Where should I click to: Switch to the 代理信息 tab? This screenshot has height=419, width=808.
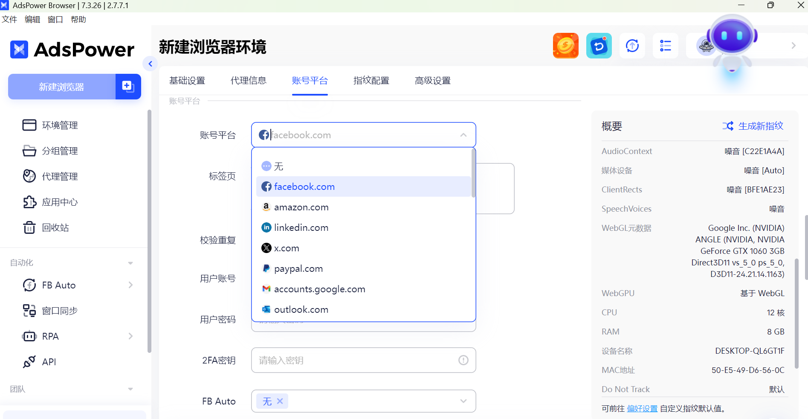[249, 81]
